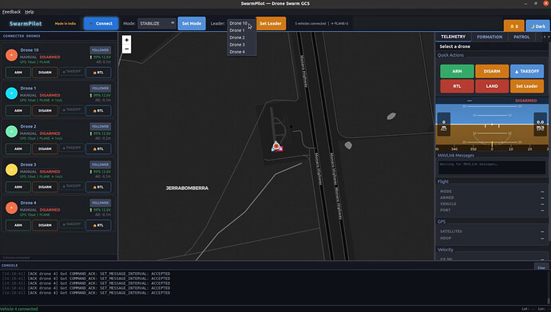Switch theme with the Dark button
The width and height of the screenshot is (551, 312).
coord(537,26)
